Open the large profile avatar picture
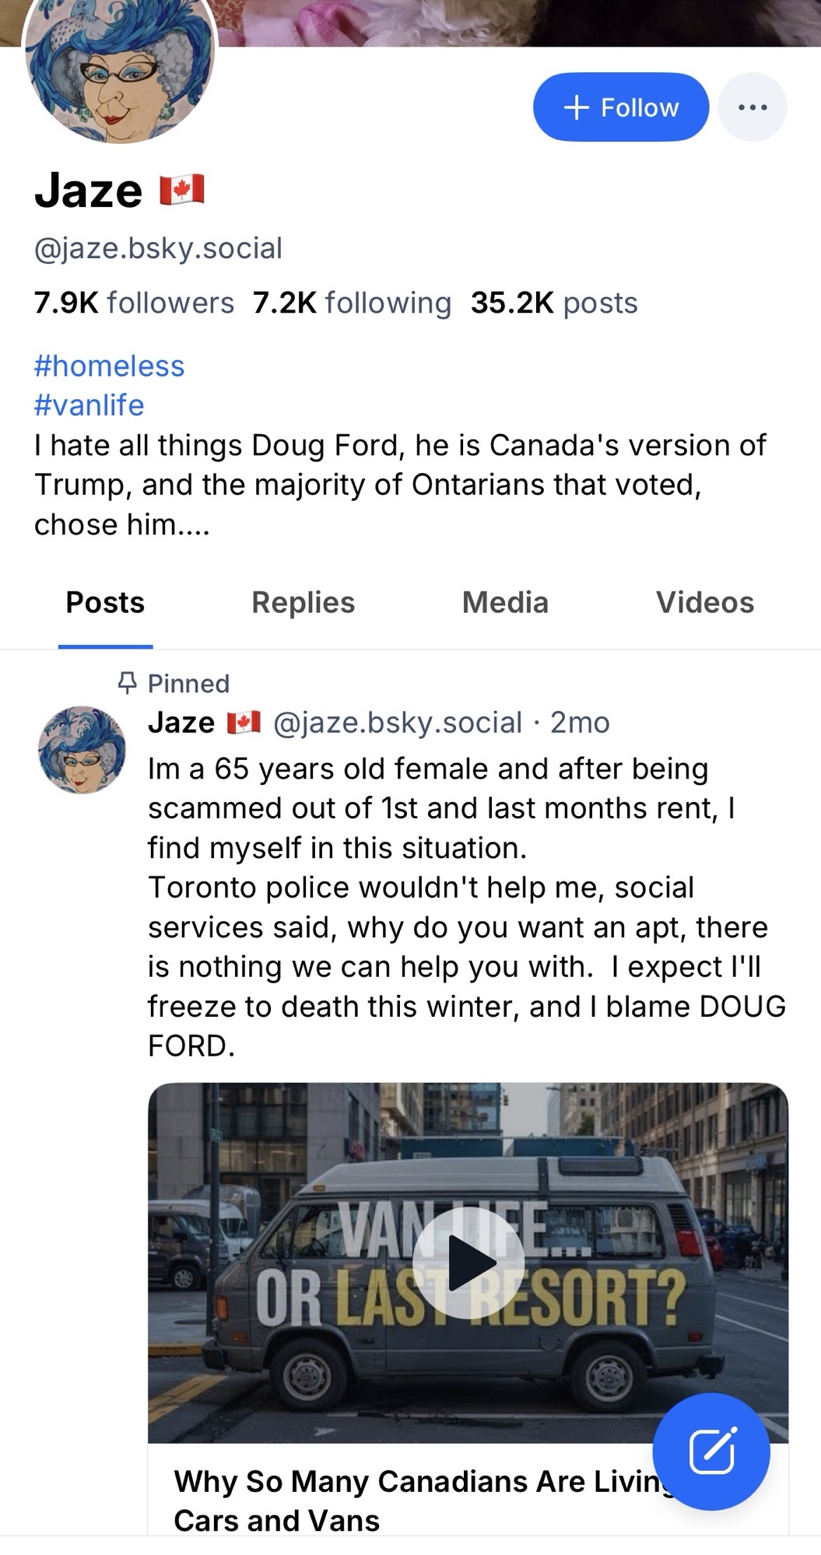Image resolution: width=821 pixels, height=1555 pixels. 119,74
